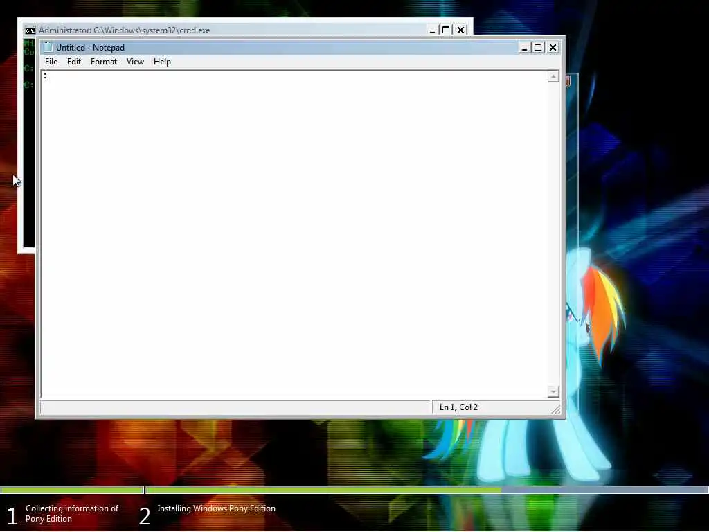709x532 pixels.
Task: Click inside the Notepad text area
Action: coord(294,234)
